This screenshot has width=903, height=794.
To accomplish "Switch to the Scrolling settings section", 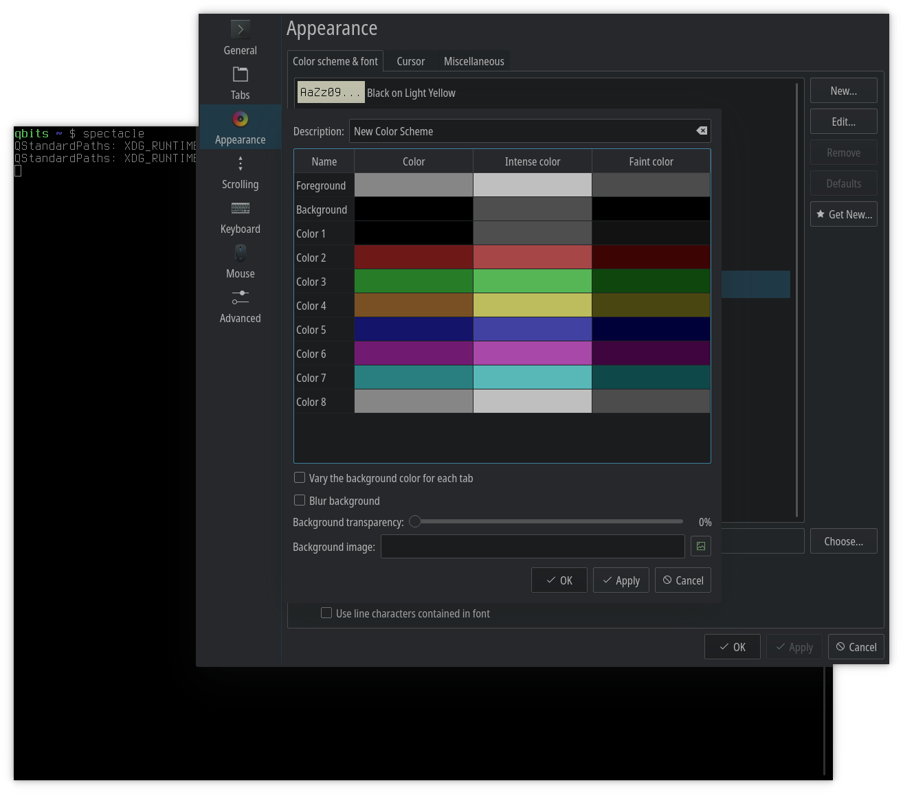I will (240, 172).
